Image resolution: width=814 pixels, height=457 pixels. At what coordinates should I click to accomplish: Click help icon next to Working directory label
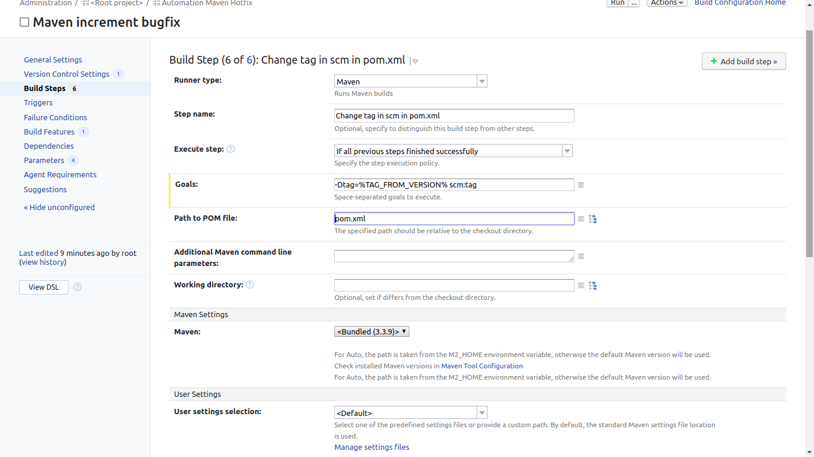pos(250,284)
